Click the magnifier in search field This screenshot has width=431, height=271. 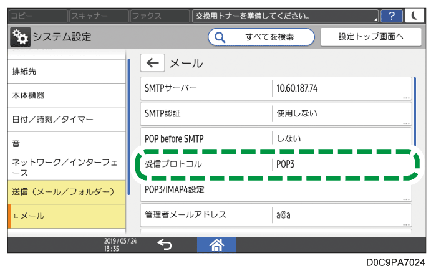click(x=220, y=37)
